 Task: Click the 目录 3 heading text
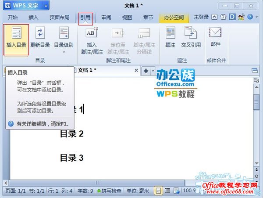click(72, 158)
